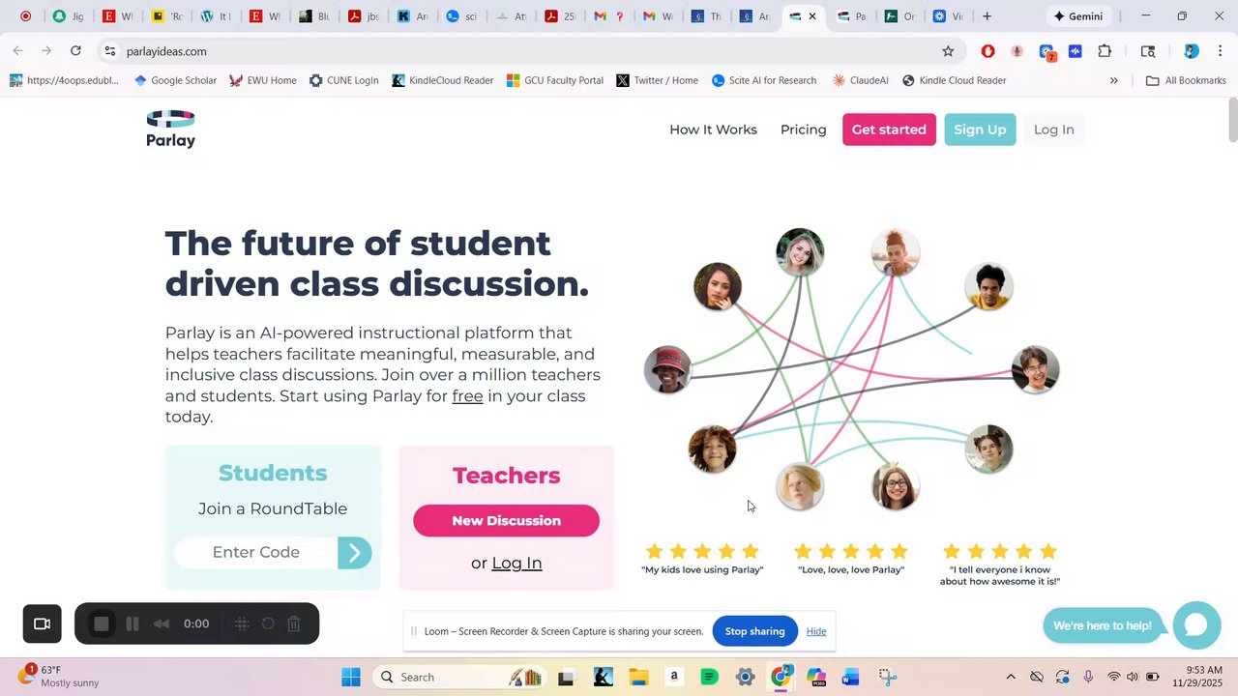The image size is (1238, 696).
Task: Switch to the WordPress tab
Action: point(217,15)
